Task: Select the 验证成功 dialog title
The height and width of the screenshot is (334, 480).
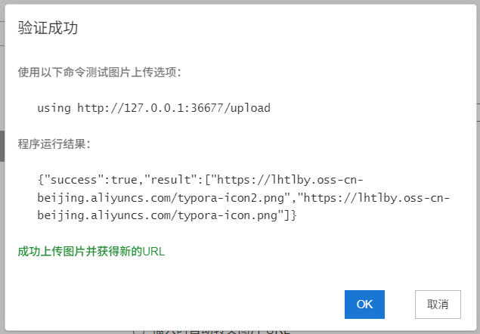Action: coord(48,28)
